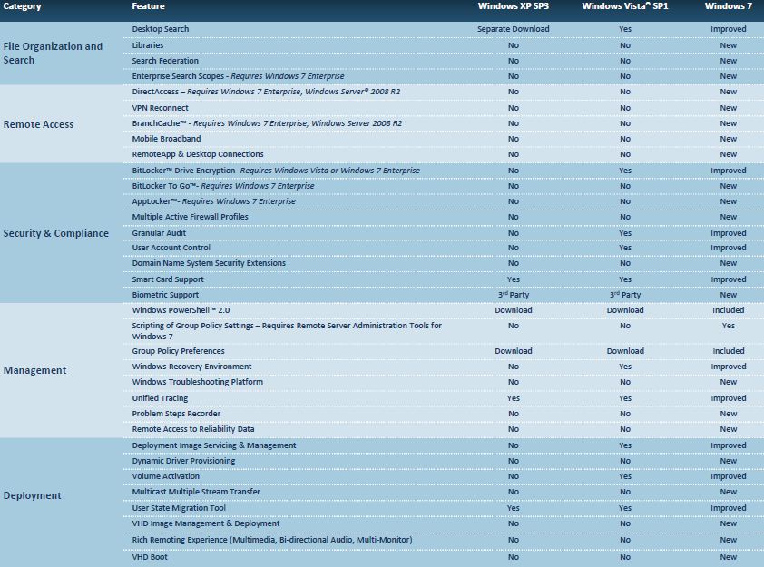Click the Deployment category label
The height and width of the screenshot is (567, 764).
point(32,495)
